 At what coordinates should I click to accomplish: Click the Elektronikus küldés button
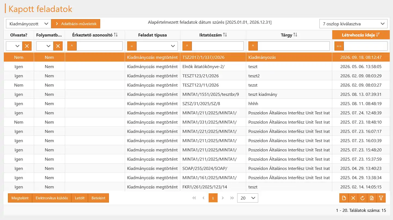coord(52,198)
